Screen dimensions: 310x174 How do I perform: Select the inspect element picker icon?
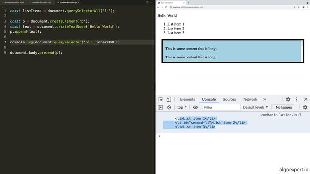point(161,99)
